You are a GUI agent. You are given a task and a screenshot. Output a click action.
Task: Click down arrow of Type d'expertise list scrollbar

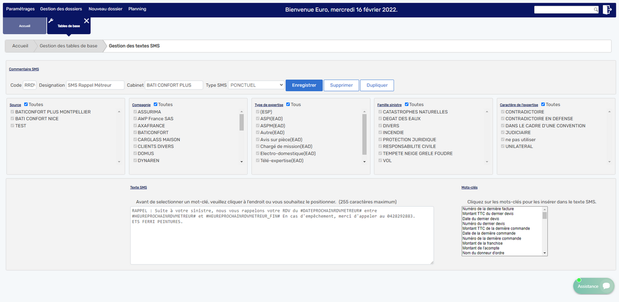[x=365, y=162]
